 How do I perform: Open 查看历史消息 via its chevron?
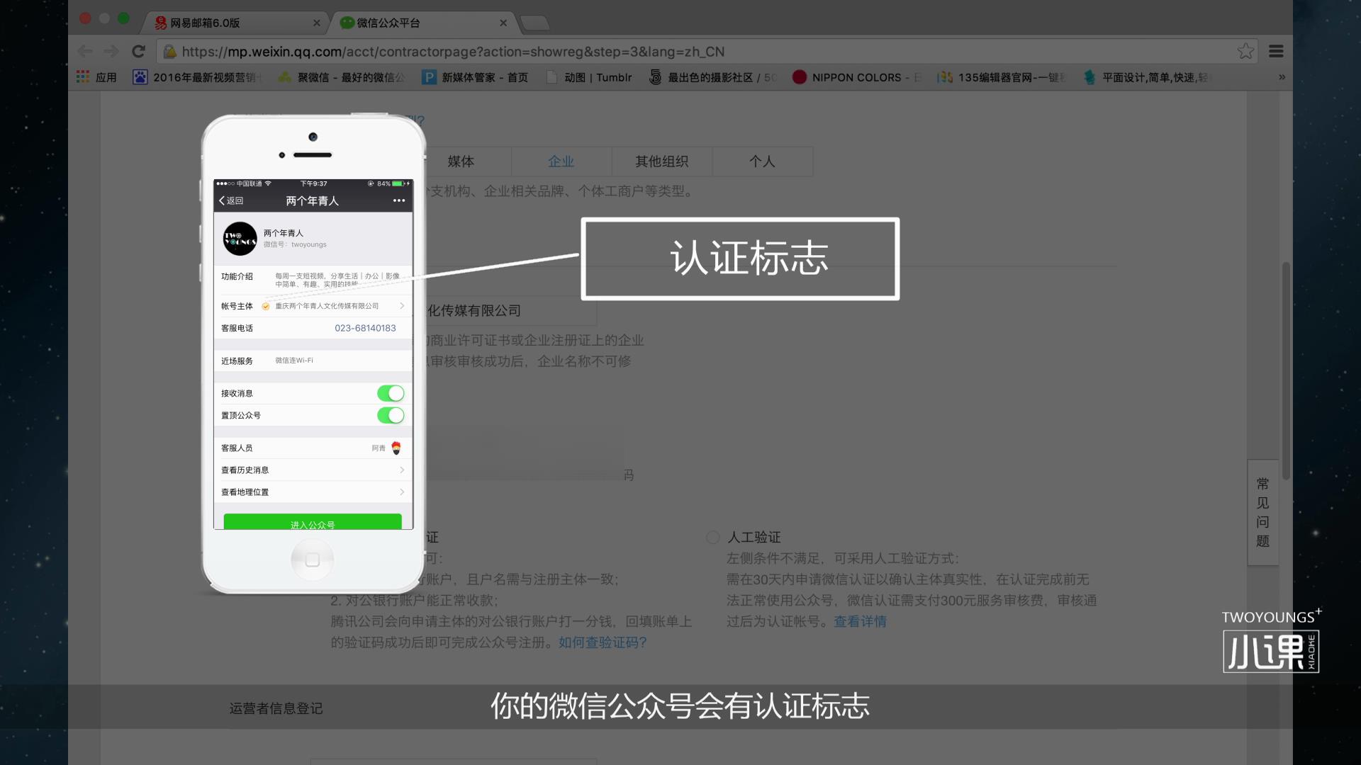point(402,470)
